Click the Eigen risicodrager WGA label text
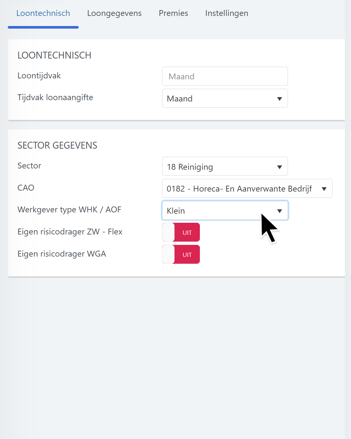This screenshot has height=439, width=351. coord(62,254)
